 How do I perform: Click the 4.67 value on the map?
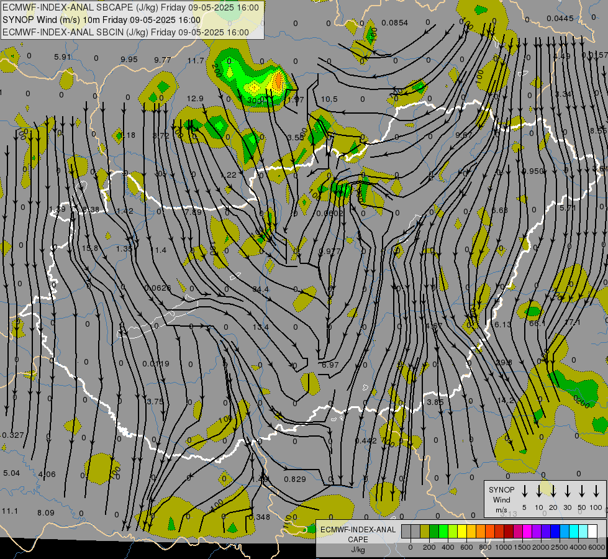point(434,326)
